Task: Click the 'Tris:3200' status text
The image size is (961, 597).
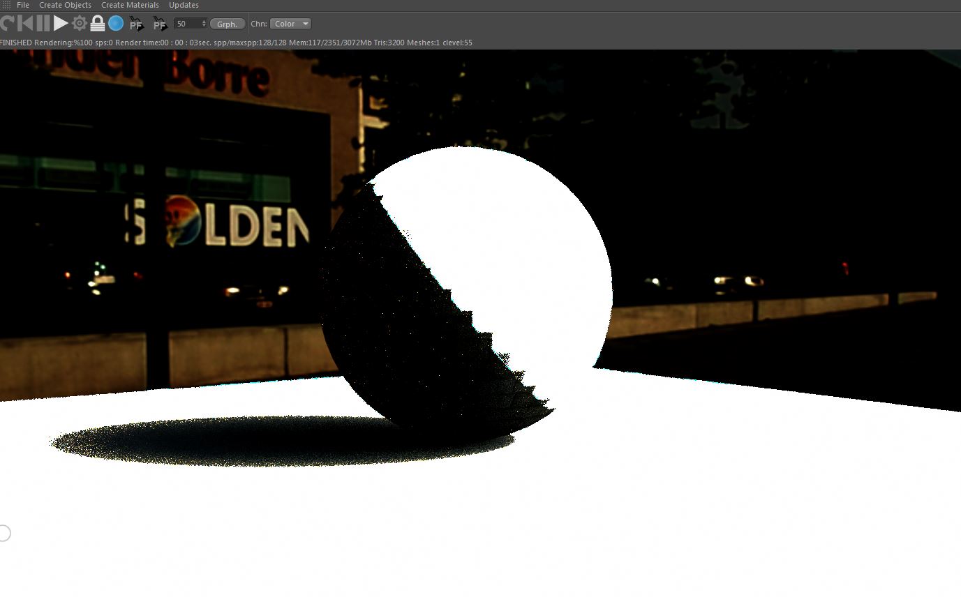Action: click(389, 43)
